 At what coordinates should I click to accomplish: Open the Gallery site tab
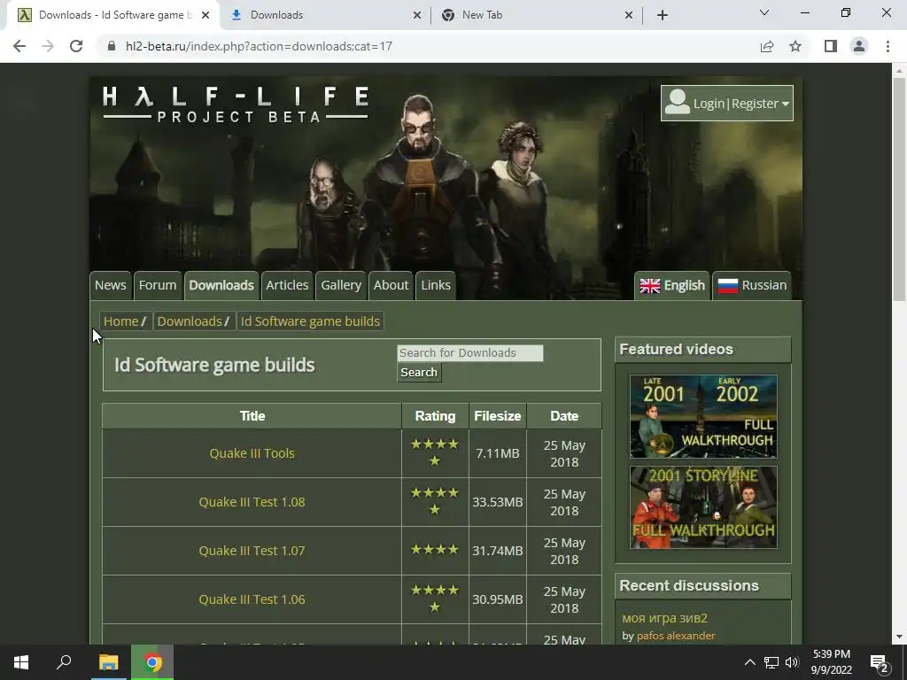(x=341, y=285)
